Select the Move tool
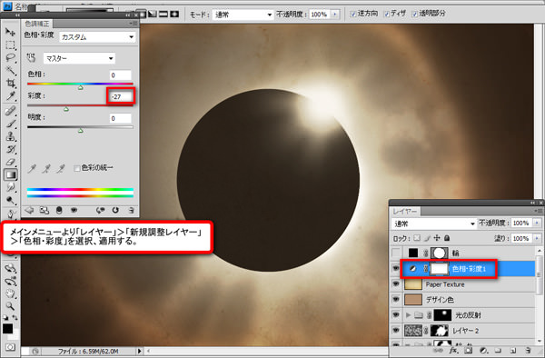This screenshot has width=545, height=358. 10,32
